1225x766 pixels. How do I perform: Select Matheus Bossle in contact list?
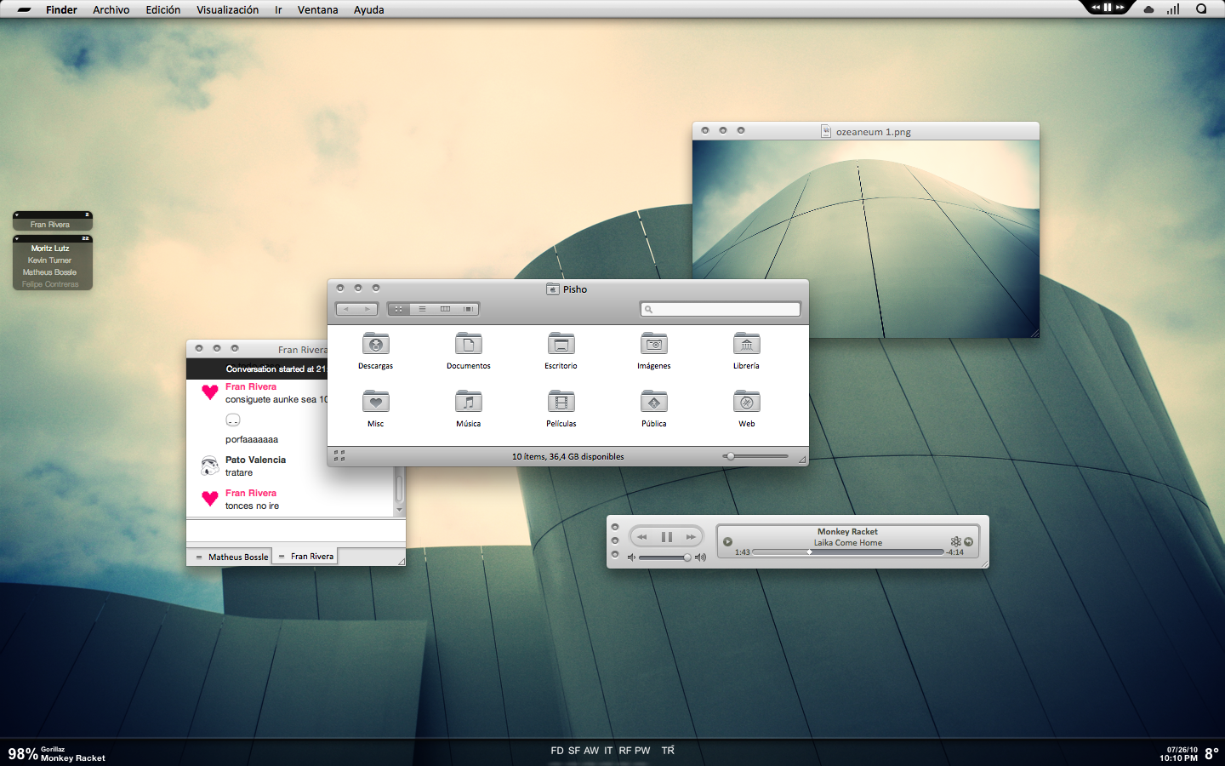[49, 272]
